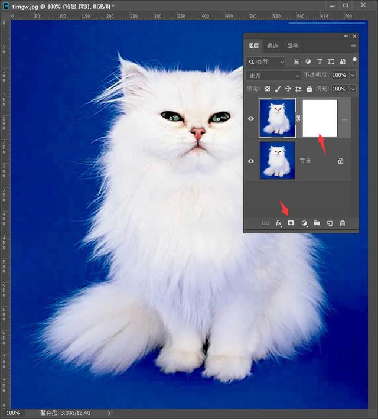378x419 pixels.
Task: Toggle the layer filter on/off switch
Action: 354,61
